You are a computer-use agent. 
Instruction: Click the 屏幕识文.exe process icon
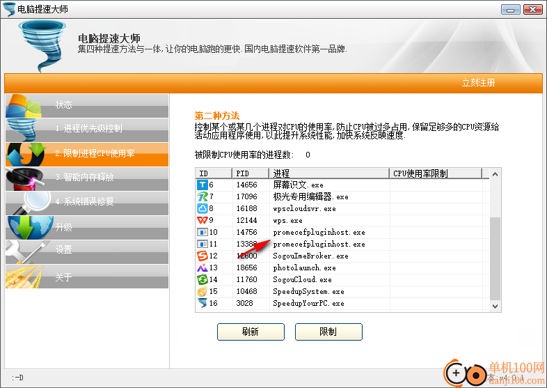click(x=203, y=185)
